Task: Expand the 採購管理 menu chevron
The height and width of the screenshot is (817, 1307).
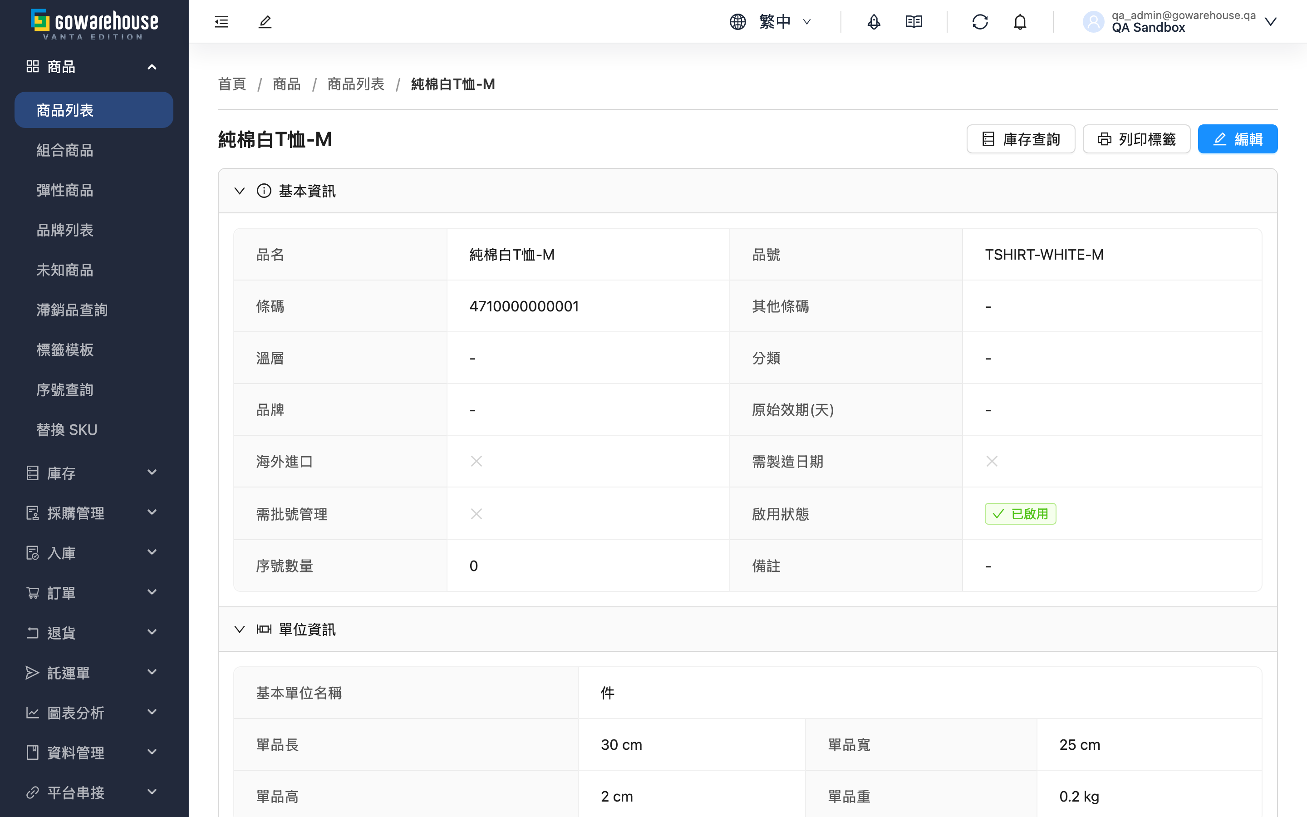Action: coord(152,512)
